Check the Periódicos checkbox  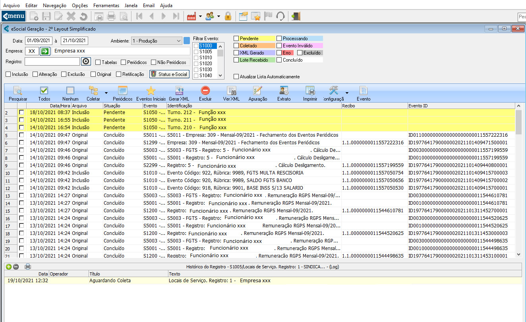[x=124, y=62]
